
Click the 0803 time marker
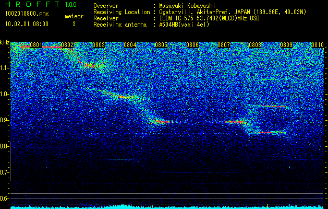click(x=99, y=45)
